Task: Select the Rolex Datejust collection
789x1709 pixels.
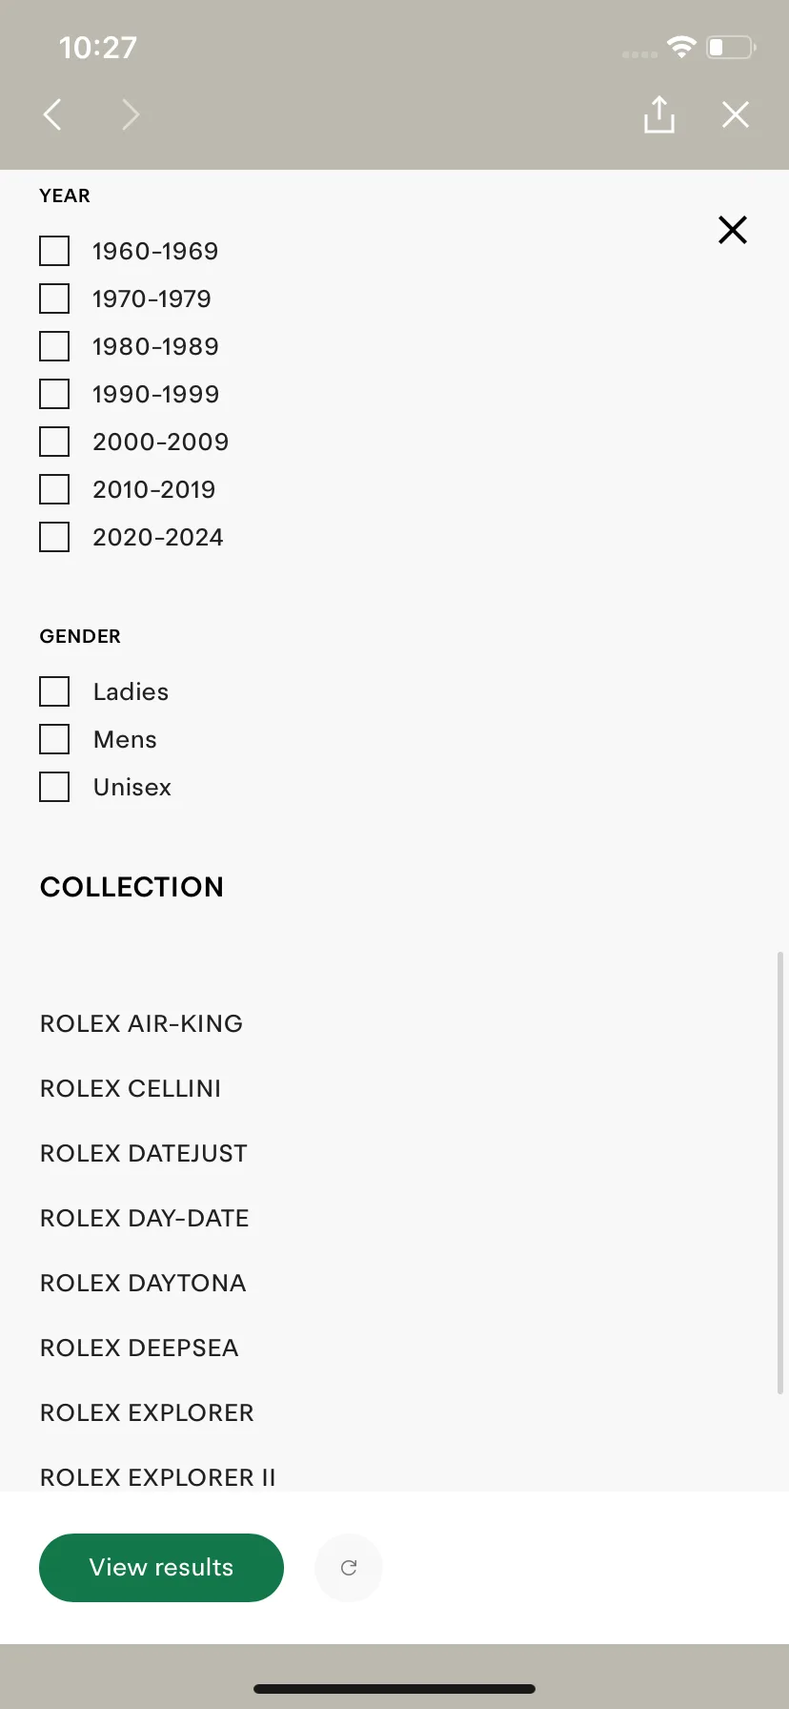Action: (x=144, y=1153)
